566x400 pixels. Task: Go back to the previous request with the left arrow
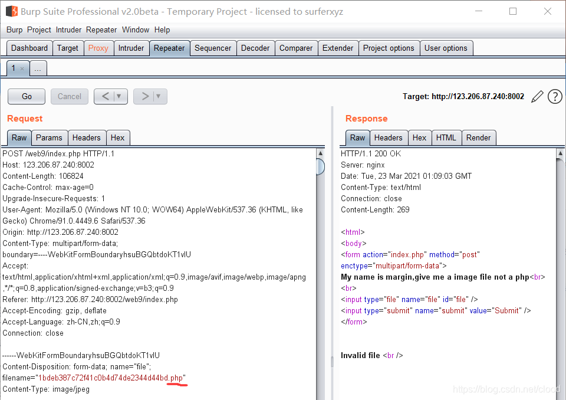[x=105, y=96]
